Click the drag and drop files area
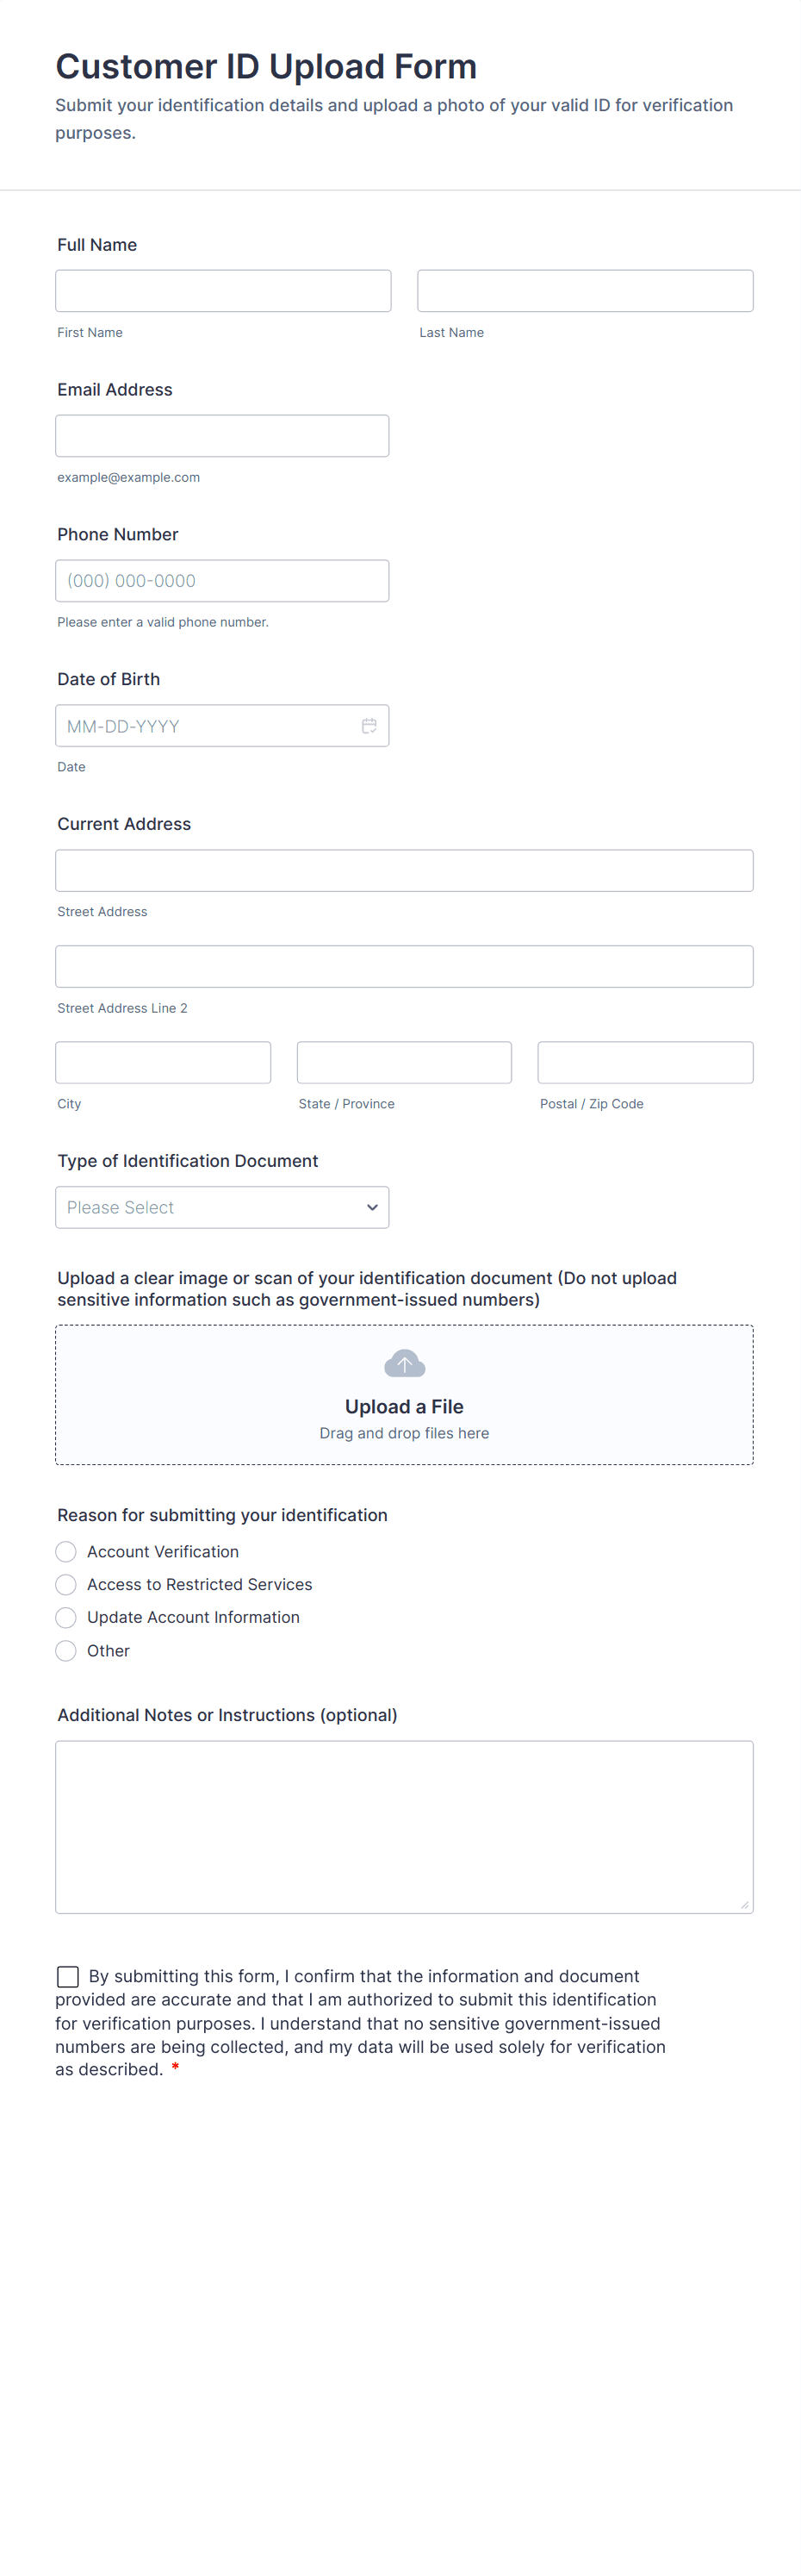801x2576 pixels. (404, 1394)
